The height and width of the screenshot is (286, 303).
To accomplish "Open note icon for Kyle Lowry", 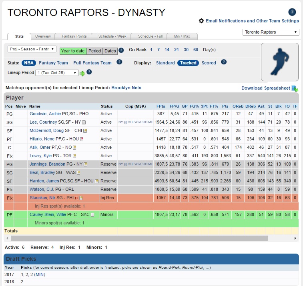I will tap(74, 156).
